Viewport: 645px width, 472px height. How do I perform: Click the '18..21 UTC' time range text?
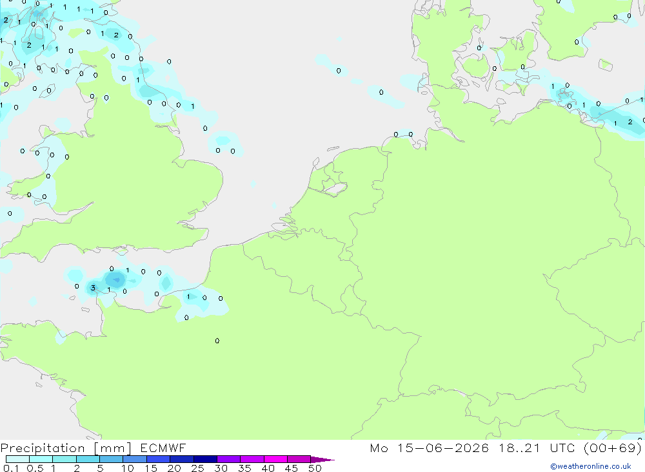click(x=537, y=448)
